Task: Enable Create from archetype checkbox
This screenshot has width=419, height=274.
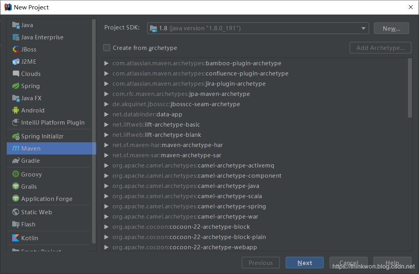Action: tap(107, 48)
